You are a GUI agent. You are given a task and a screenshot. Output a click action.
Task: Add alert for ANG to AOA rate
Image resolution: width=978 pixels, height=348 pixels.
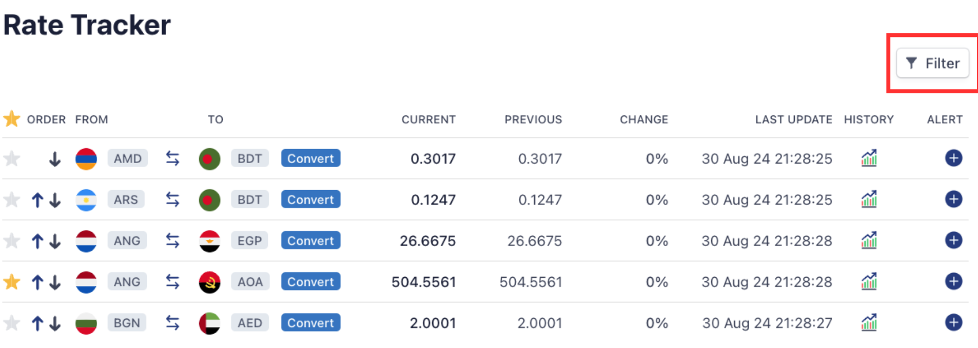click(953, 281)
